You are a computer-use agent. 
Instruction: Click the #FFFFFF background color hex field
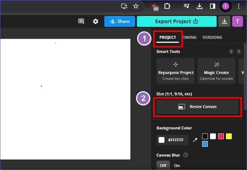pos(172,140)
